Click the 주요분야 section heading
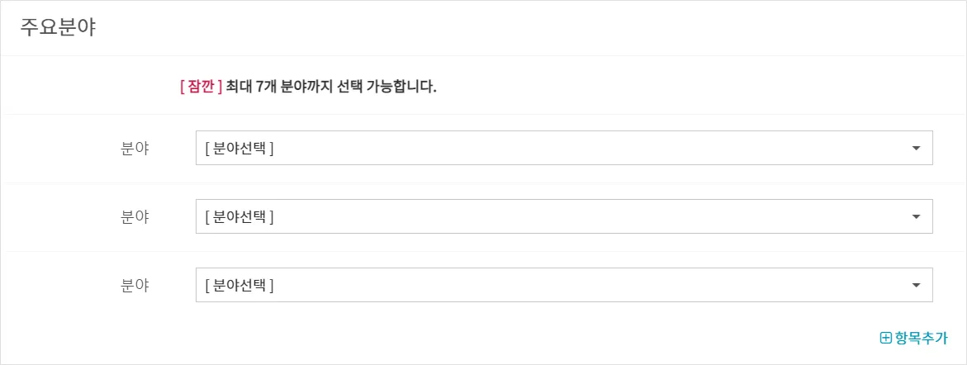This screenshot has height=365, width=967. (58, 27)
